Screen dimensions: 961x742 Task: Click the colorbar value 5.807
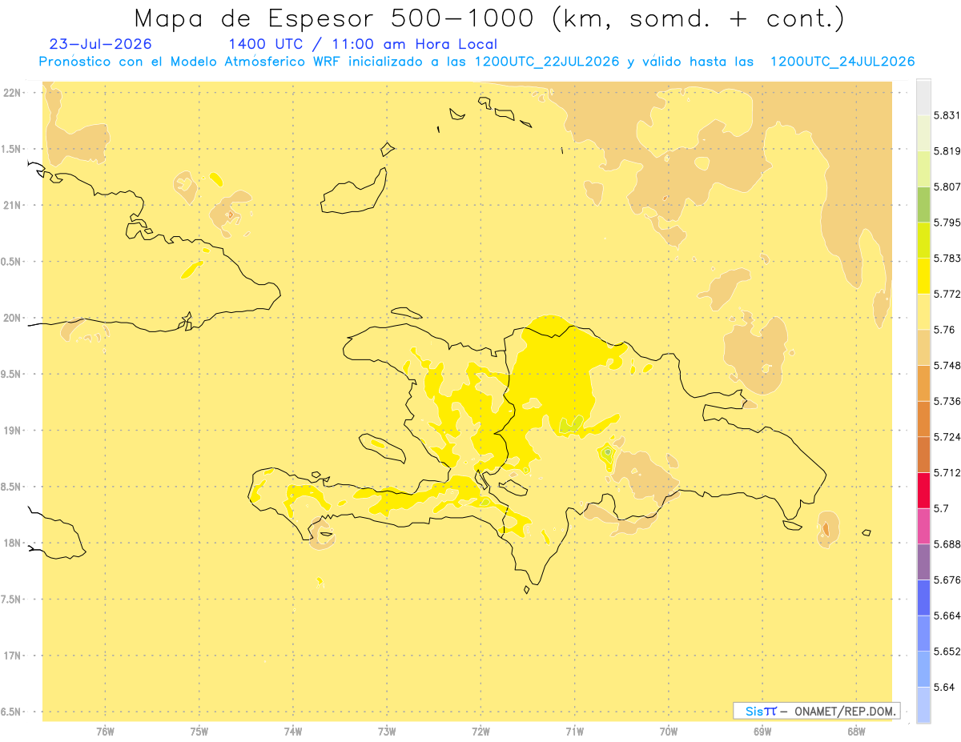coord(947,187)
